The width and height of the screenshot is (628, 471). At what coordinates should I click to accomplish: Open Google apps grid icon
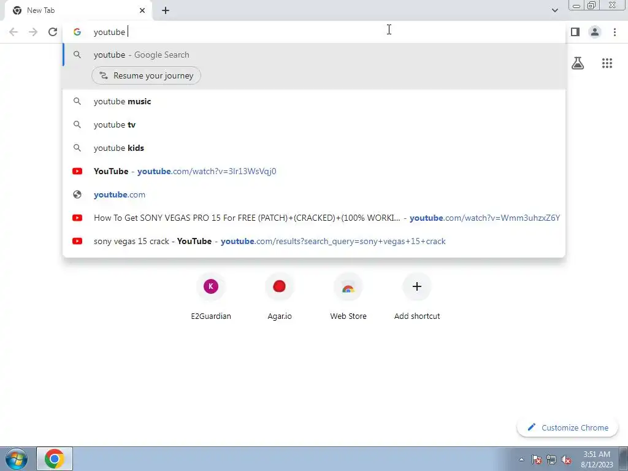[607, 63]
